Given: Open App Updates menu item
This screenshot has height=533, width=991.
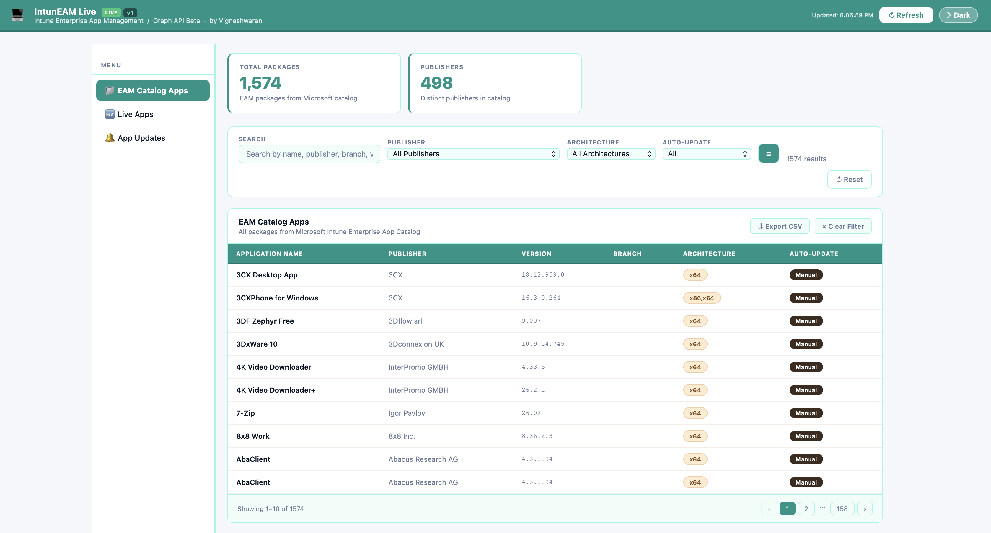Looking at the screenshot, I should click(153, 138).
